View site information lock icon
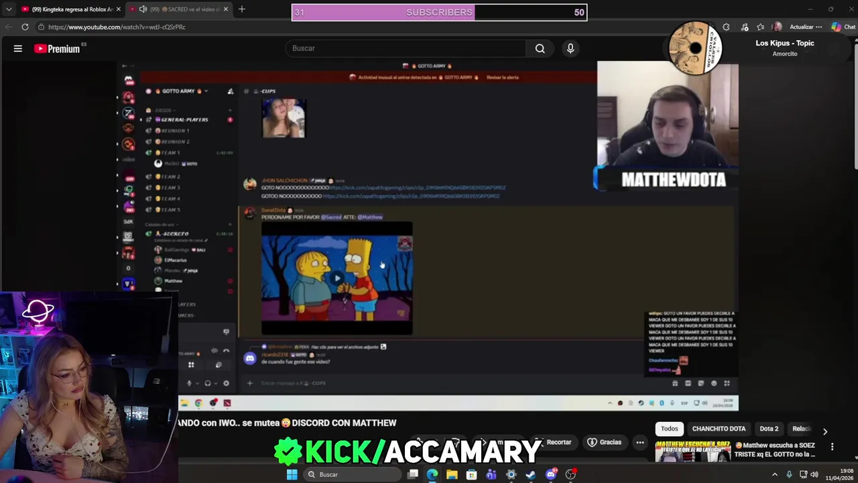Screen dimensions: 858x483 pyautogui.click(x=41, y=27)
